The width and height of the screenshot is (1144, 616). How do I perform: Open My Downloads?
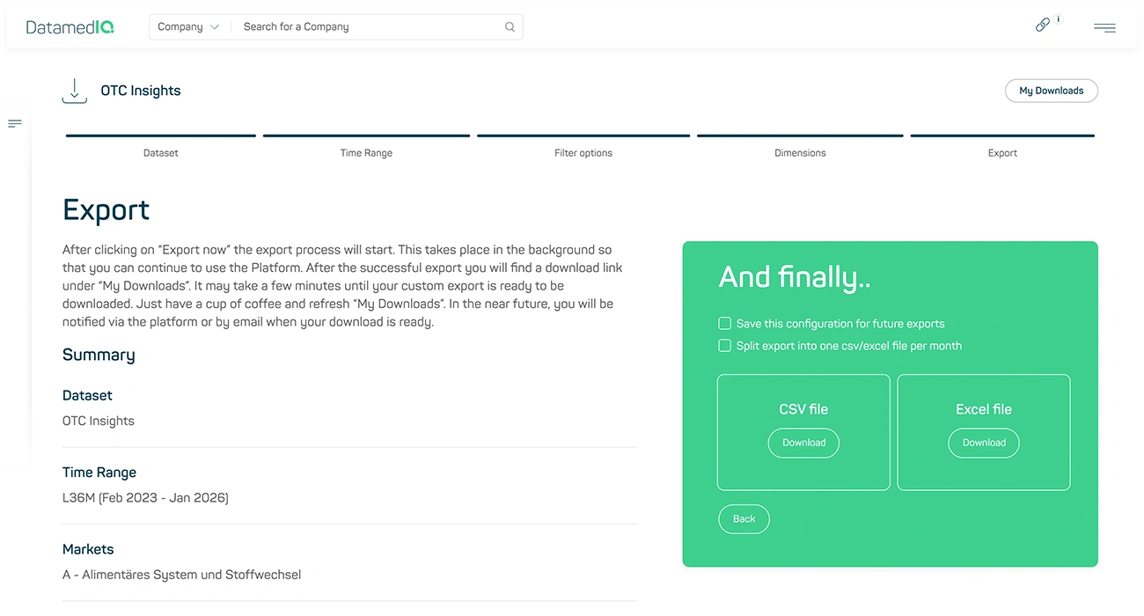(1051, 91)
